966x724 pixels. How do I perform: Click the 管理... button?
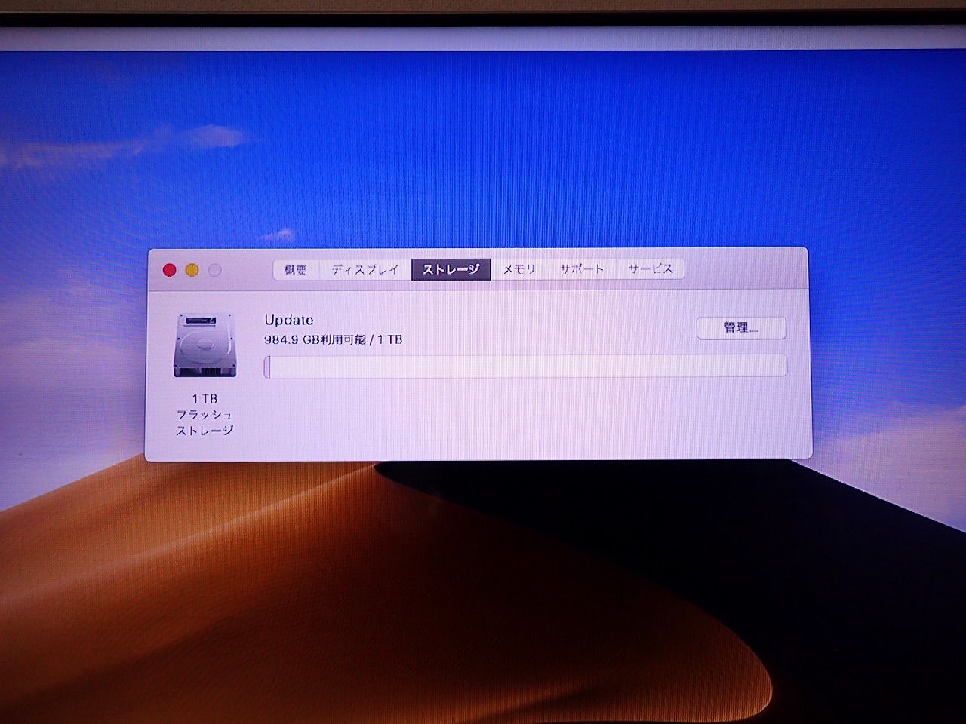tap(741, 328)
